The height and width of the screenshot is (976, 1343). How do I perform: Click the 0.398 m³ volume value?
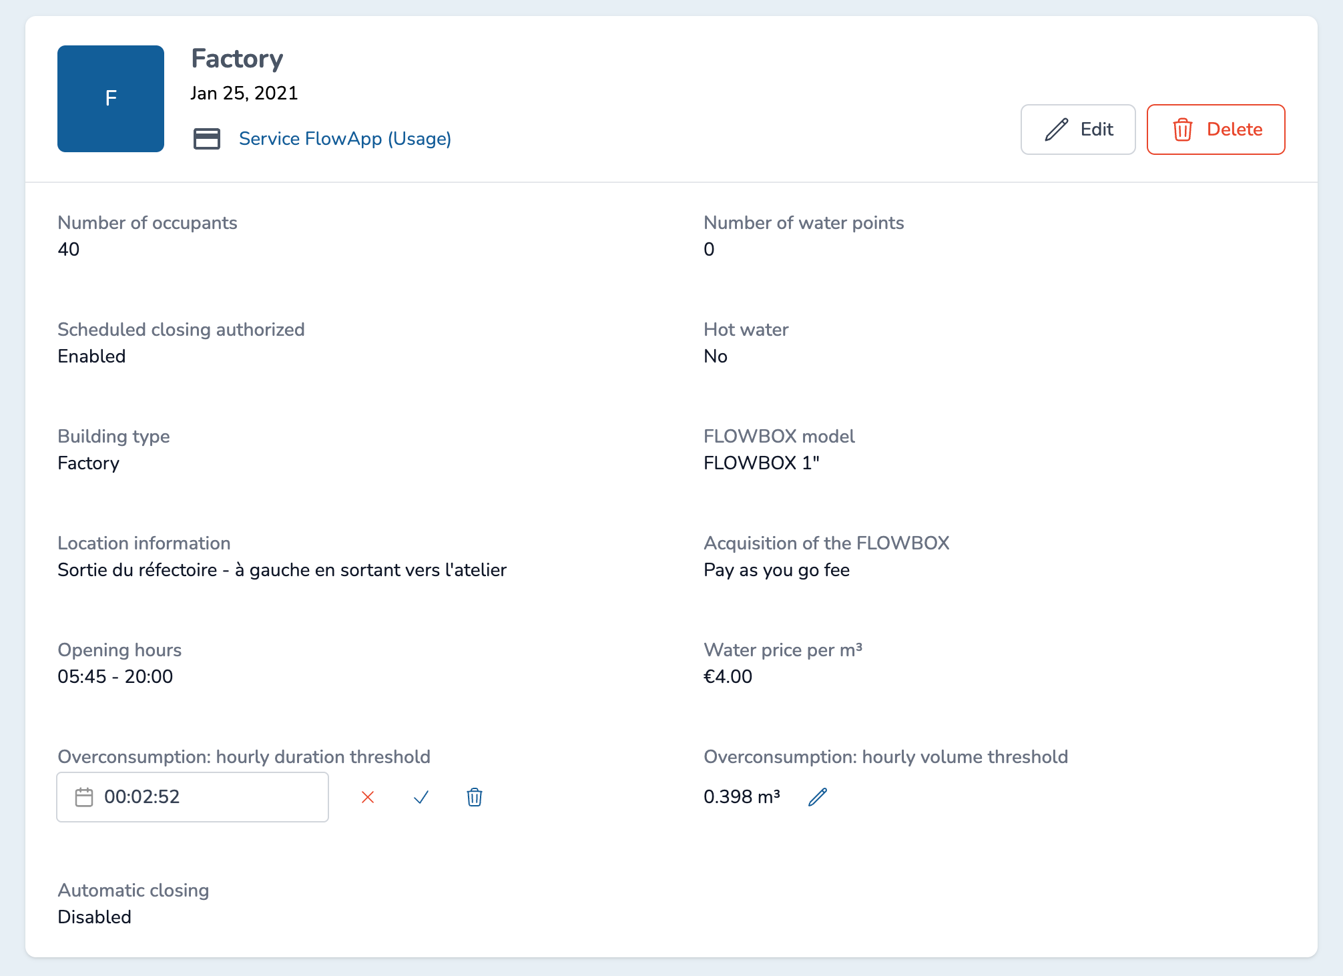[742, 797]
